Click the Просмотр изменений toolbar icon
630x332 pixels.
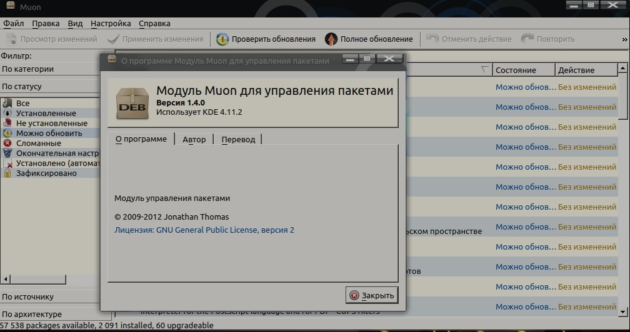point(11,39)
